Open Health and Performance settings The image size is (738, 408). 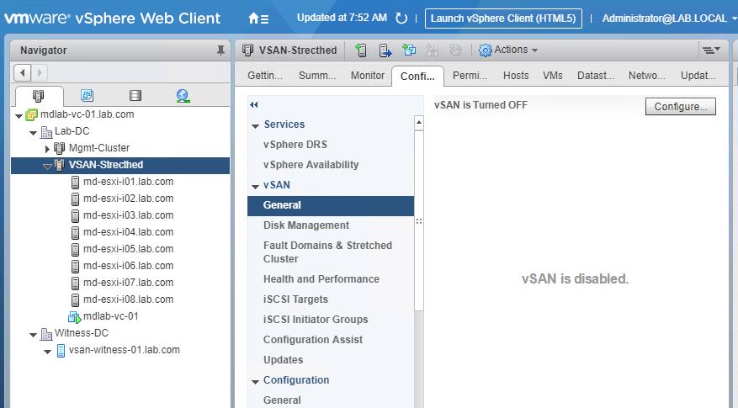pyautogui.click(x=321, y=279)
